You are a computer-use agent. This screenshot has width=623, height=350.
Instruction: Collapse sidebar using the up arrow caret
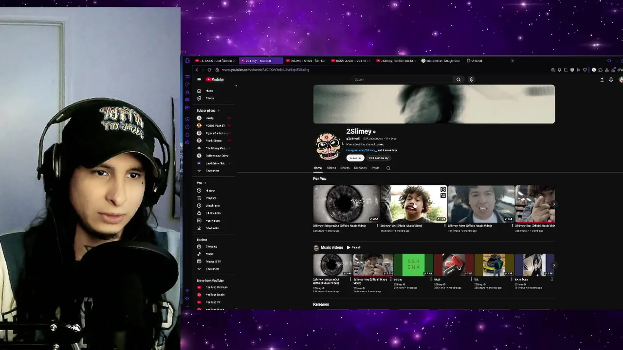pos(236,86)
